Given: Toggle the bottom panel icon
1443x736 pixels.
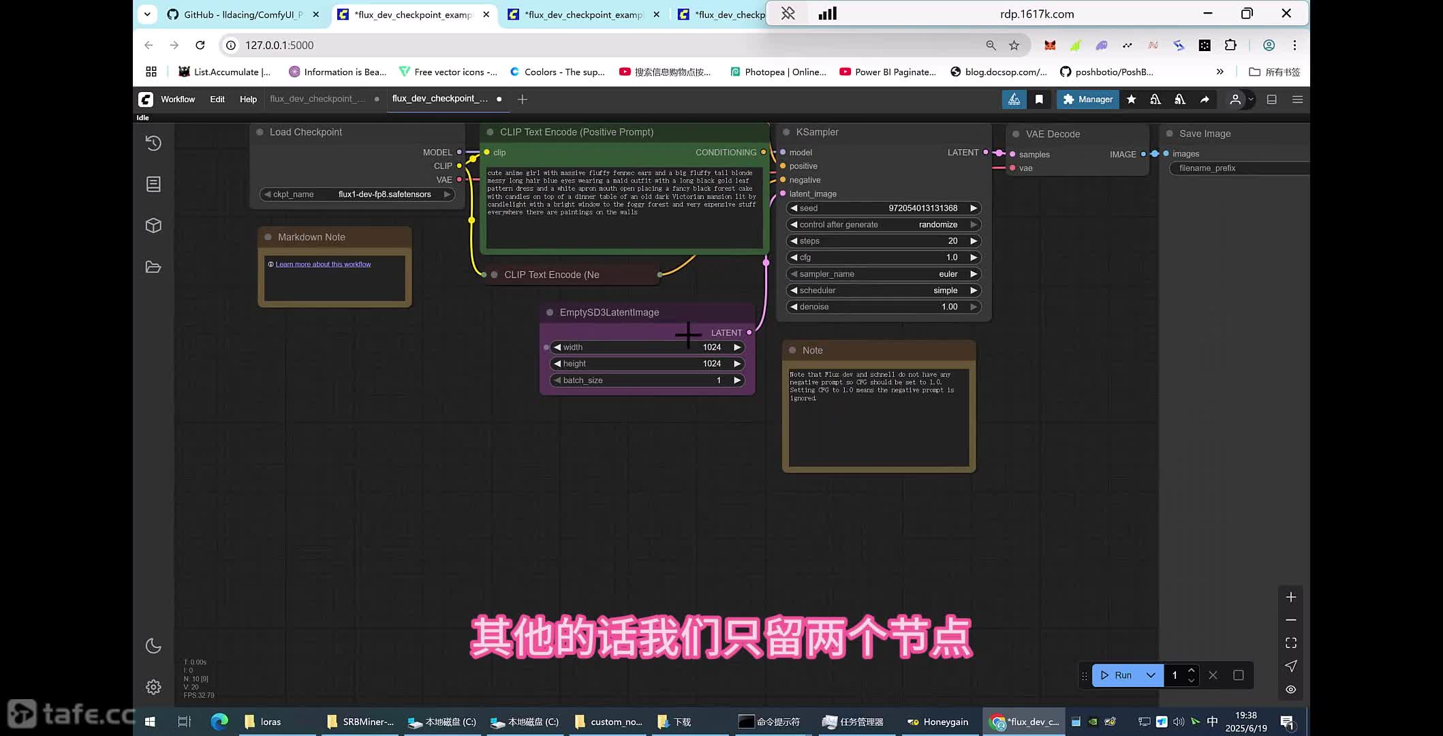Looking at the screenshot, I should pos(1271,99).
